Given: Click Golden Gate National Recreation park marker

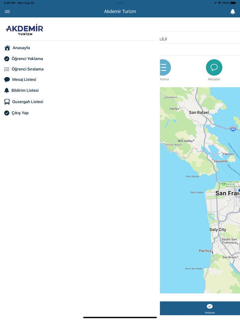Looking at the screenshot, I should 224,184.
